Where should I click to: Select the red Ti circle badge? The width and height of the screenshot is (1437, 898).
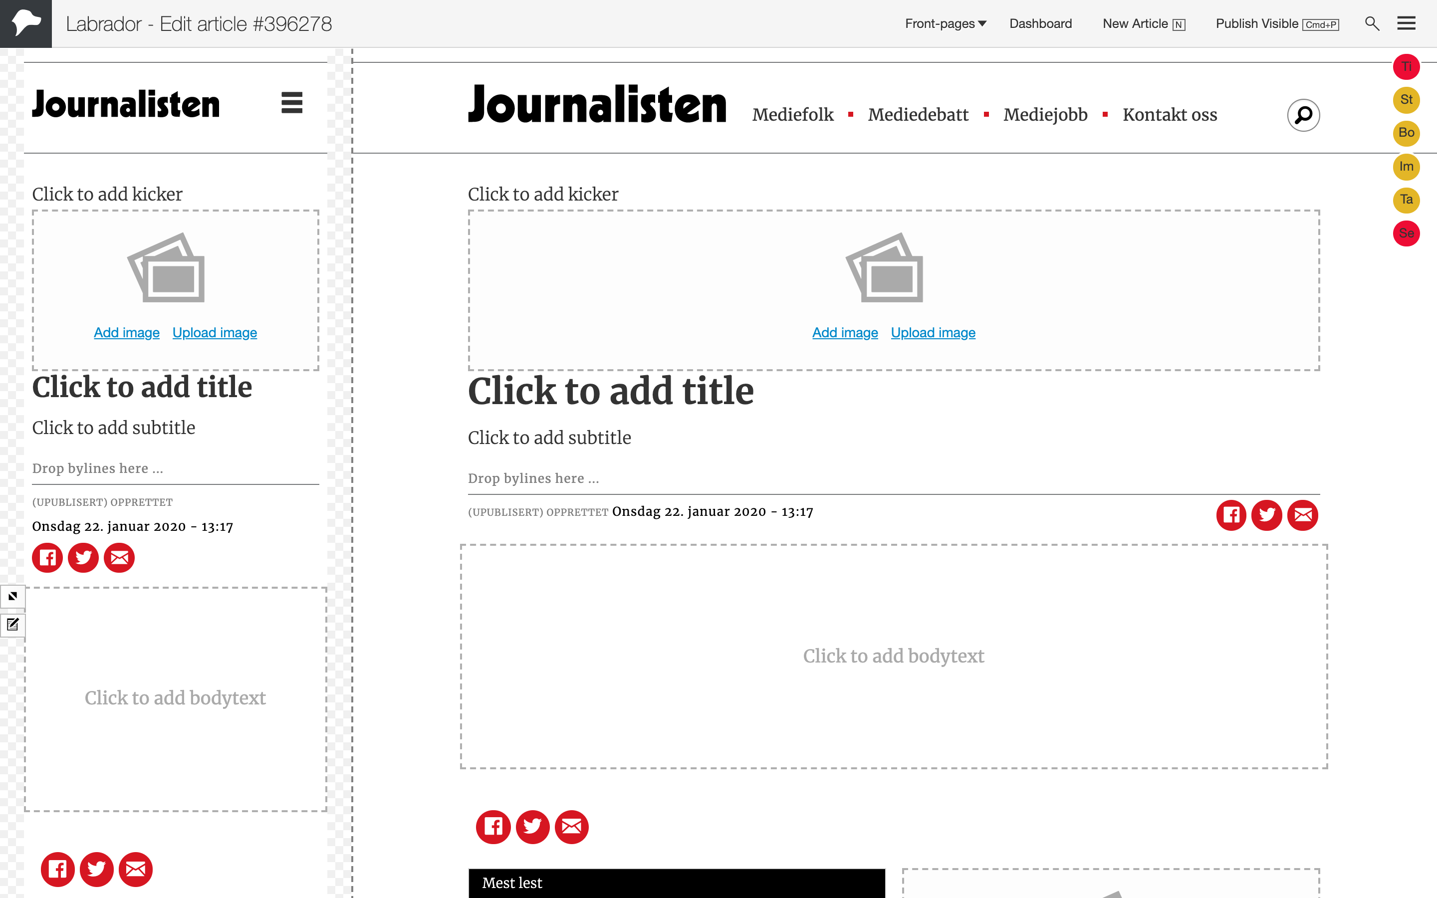1406,66
